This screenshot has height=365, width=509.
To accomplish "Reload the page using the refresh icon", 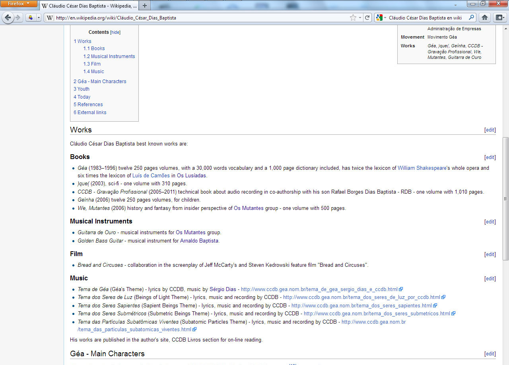I will [x=367, y=17].
